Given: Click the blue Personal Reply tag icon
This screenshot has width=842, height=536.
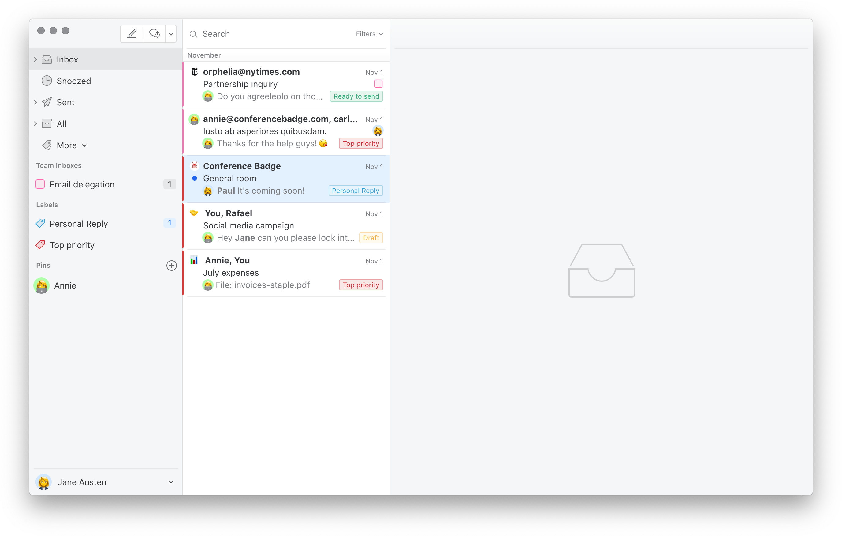Looking at the screenshot, I should [x=40, y=223].
